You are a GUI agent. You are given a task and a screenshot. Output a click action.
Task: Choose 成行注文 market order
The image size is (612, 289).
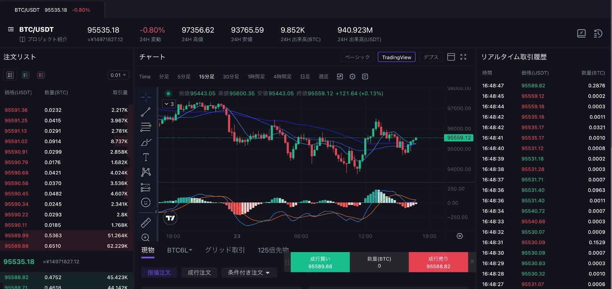click(x=199, y=273)
